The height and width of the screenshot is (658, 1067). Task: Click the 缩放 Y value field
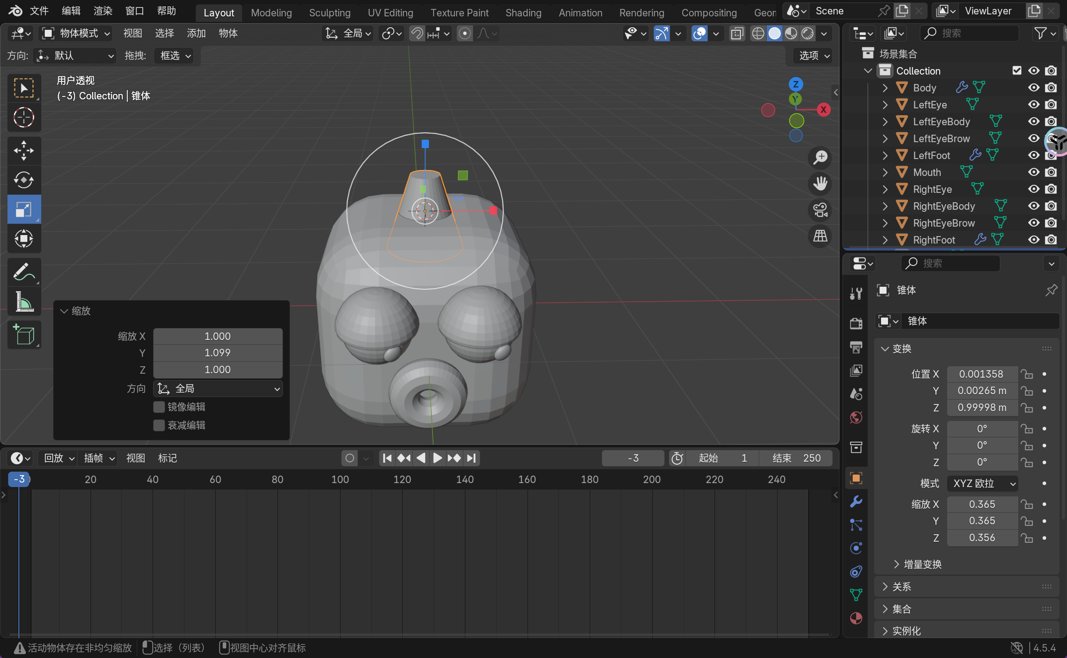point(218,353)
